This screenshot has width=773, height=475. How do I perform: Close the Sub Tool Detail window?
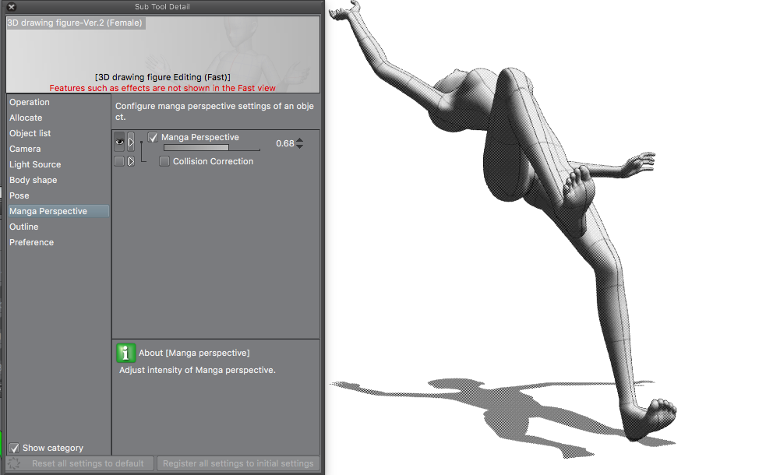pyautogui.click(x=12, y=7)
